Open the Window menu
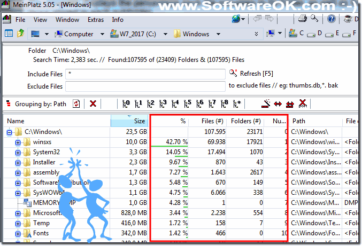Image resolution: width=362 pixels, height=246 pixels. [67, 20]
